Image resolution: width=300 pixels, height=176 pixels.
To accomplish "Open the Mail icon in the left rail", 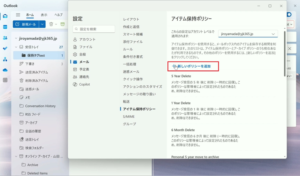I will coord(5,16).
